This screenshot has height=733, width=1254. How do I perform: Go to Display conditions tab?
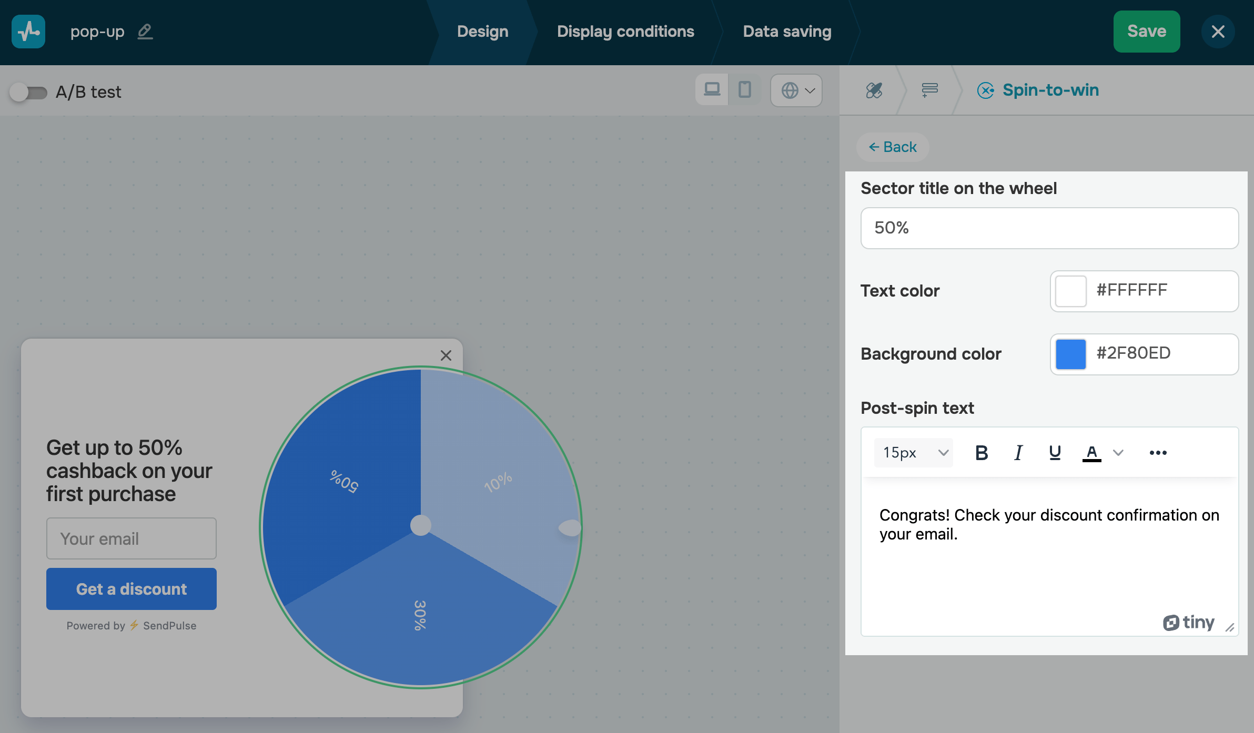625,32
